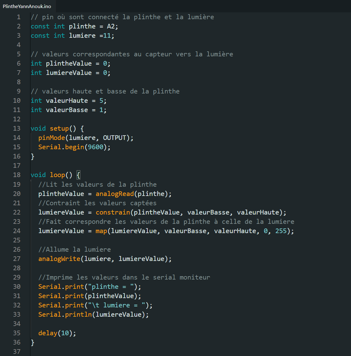Image resolution: width=351 pixels, height=356 pixels.
Task: Click 'pinMode(lumiere, OUTPUT);' call
Action: (x=86, y=138)
